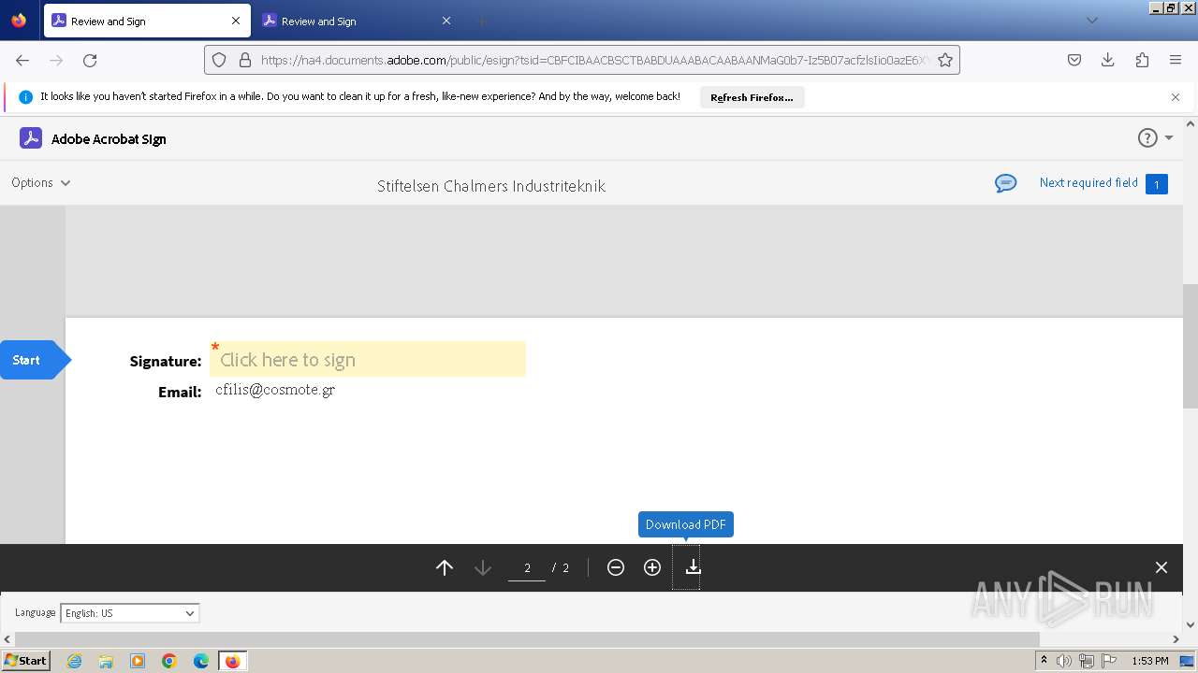
Task: Click the Adobe Acrobat Sign logo
Action: point(31,138)
